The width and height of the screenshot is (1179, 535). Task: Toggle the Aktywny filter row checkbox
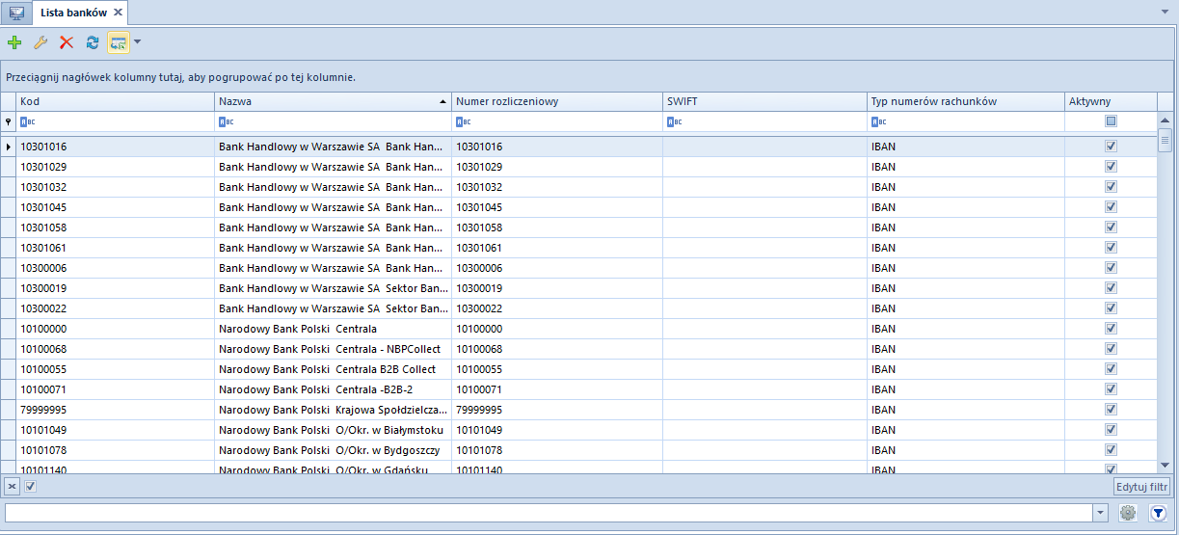1111,121
